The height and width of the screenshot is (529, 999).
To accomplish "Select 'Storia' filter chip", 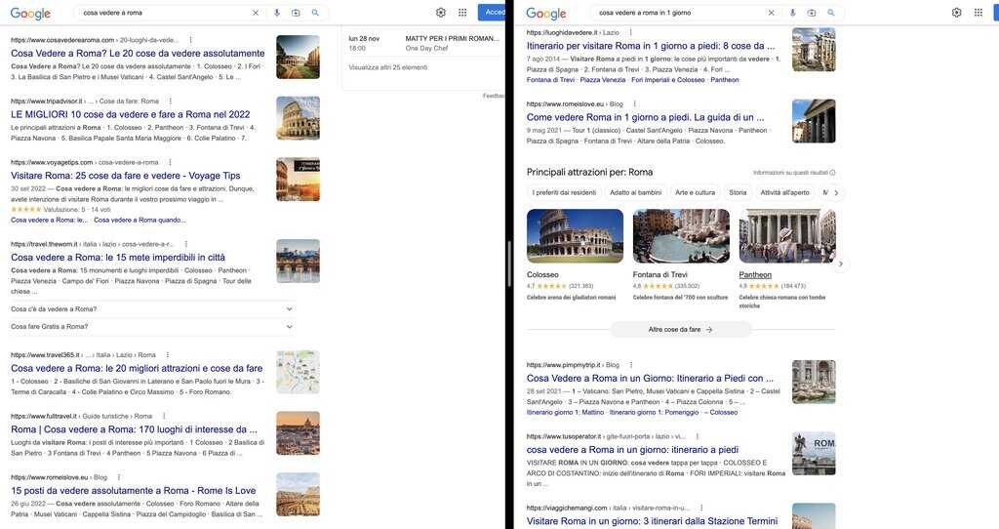I will (x=738, y=192).
